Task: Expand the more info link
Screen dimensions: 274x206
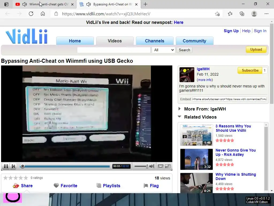Action: pos(205,80)
